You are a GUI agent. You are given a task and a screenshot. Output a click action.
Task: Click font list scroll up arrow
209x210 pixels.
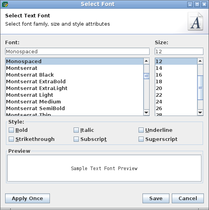[146, 61]
